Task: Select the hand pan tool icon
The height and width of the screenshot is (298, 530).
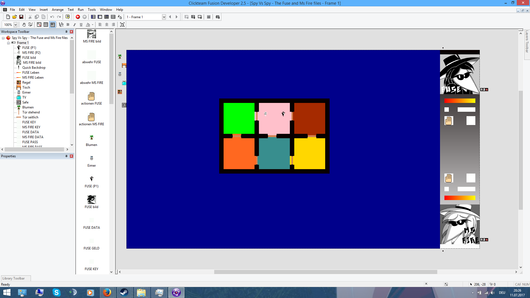Action: pyautogui.click(x=24, y=25)
